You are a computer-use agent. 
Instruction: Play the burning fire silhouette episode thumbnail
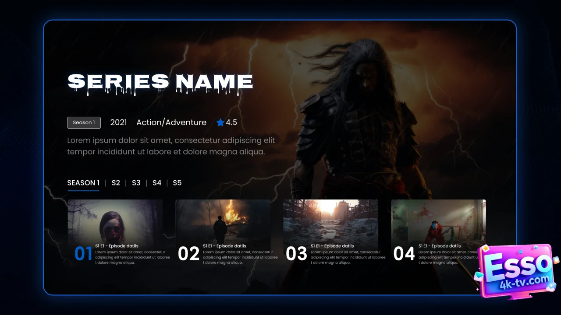pos(223,220)
